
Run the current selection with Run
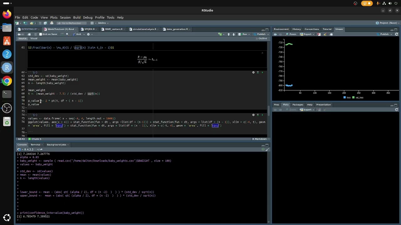click(243, 34)
